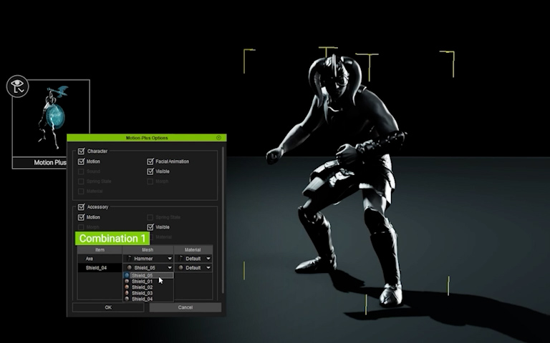The image size is (550, 343).
Task: Click the Shield_03 sphere icon in list
Action: pos(127,293)
